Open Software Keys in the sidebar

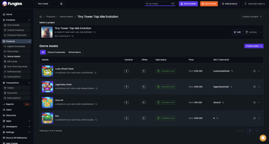point(17,72)
